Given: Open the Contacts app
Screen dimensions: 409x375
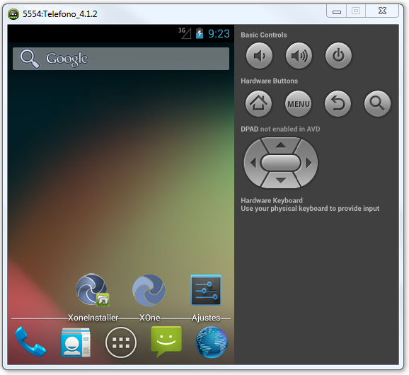Looking at the screenshot, I should (76, 342).
